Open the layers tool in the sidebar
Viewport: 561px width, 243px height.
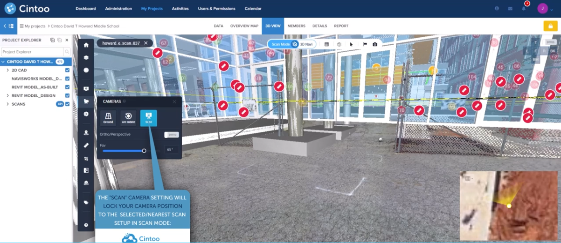86,58
